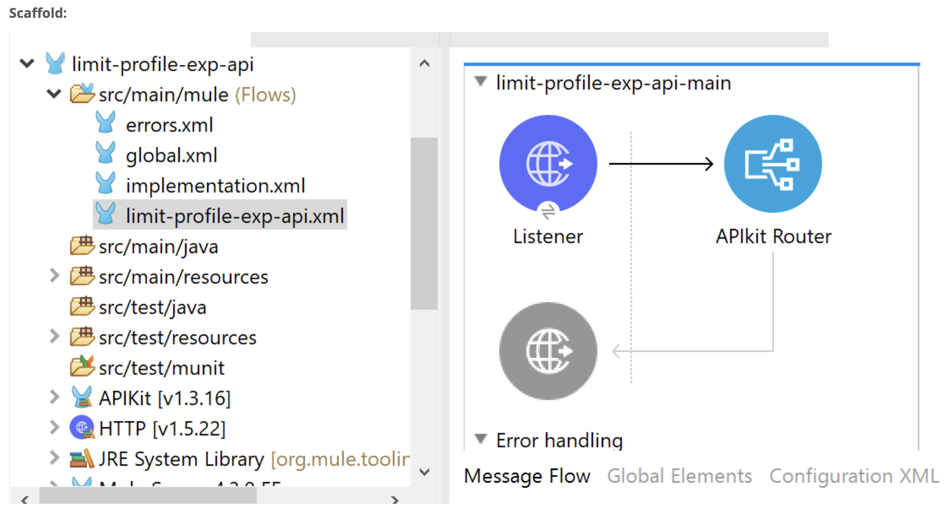Click the src/test/resources folder icon
The image size is (948, 512).
coord(82,336)
